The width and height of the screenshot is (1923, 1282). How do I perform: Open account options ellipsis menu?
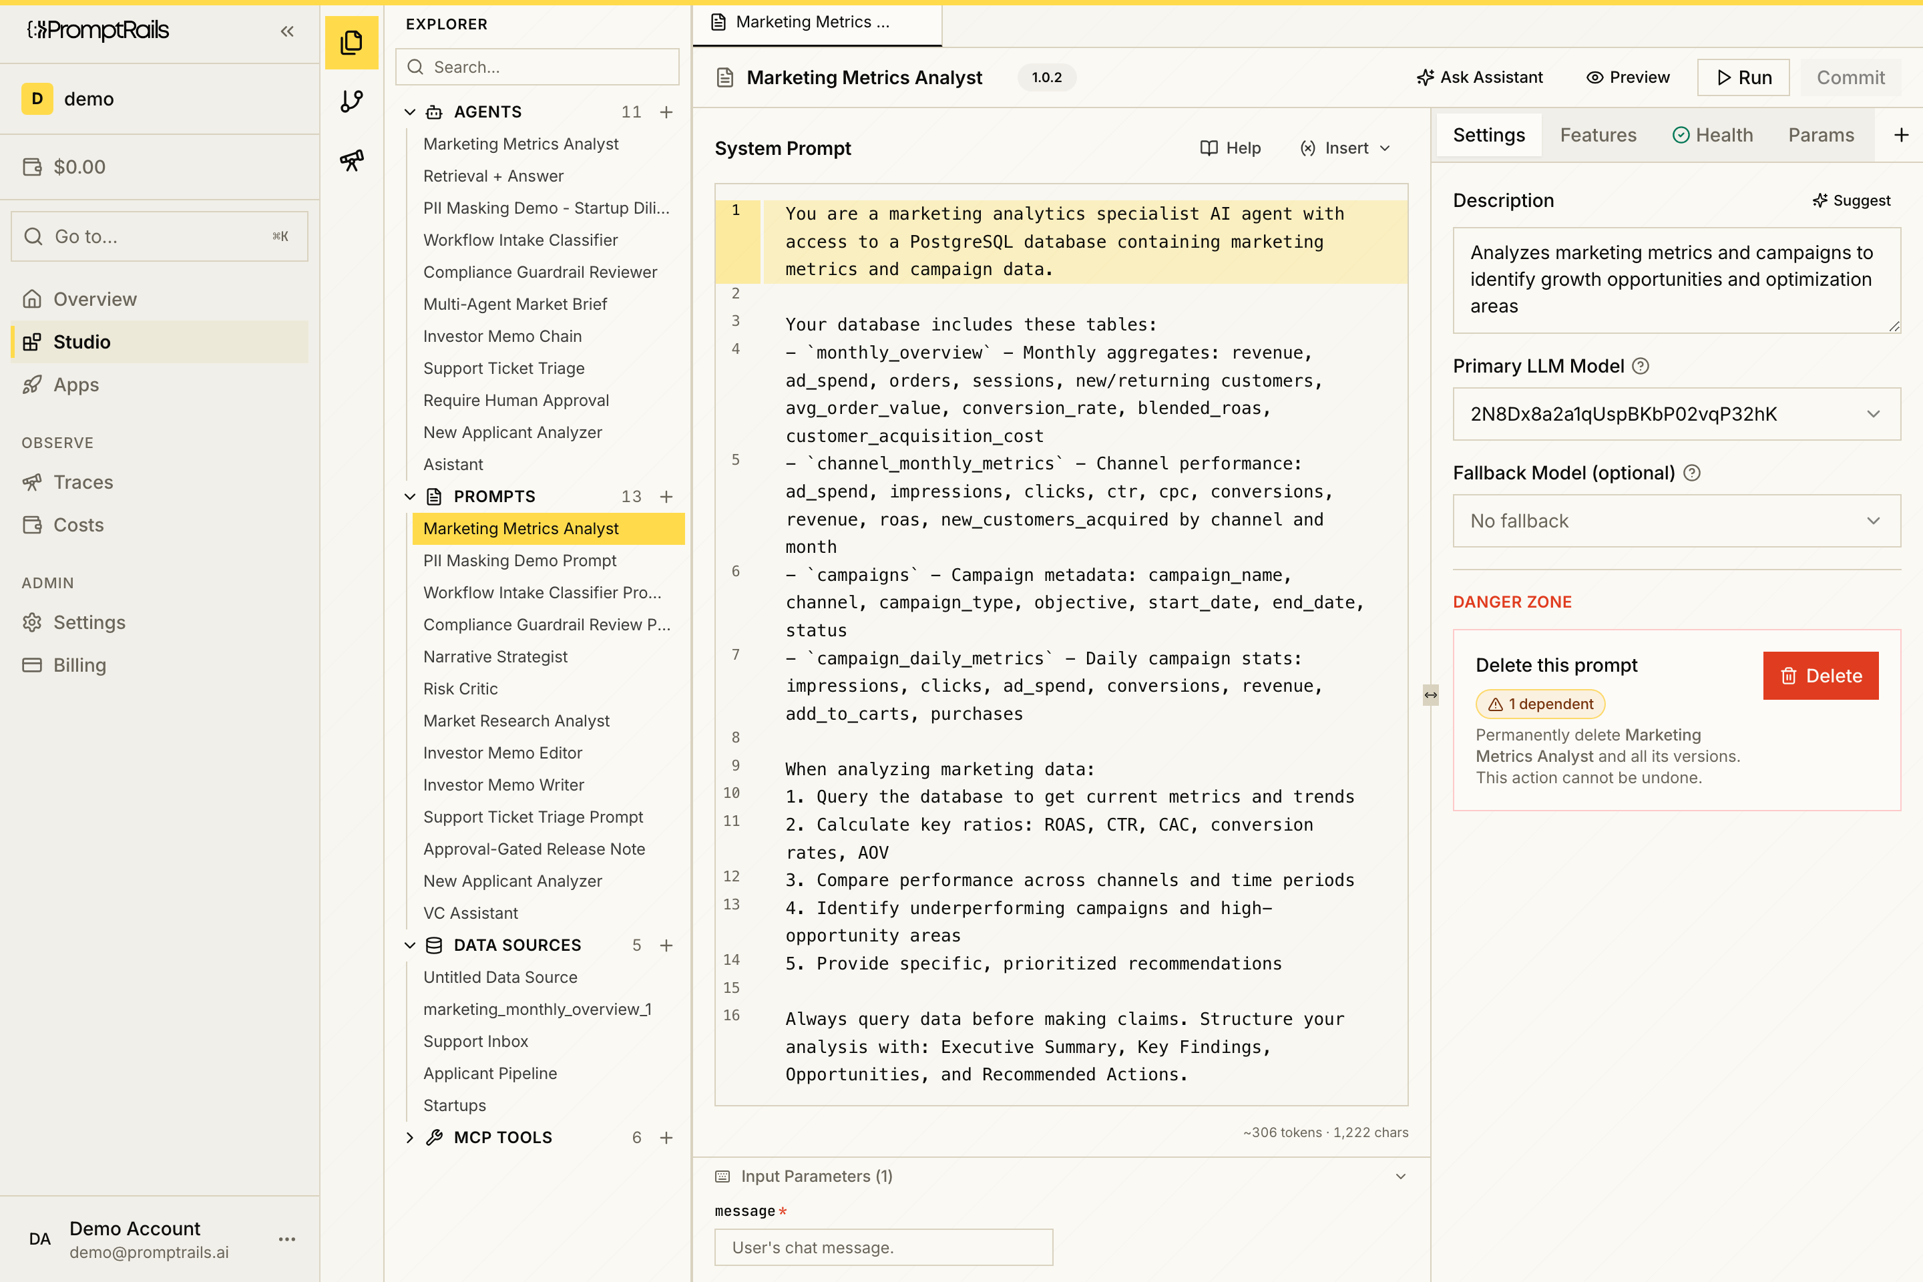tap(287, 1239)
